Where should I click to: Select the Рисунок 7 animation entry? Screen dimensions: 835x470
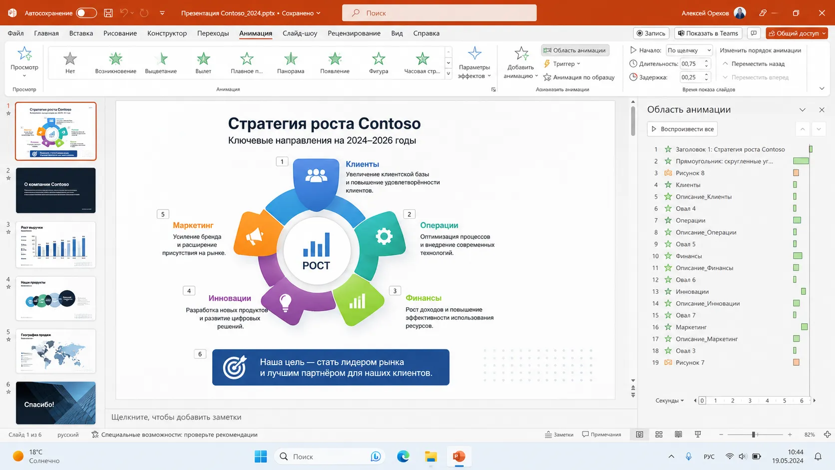[x=730, y=363]
